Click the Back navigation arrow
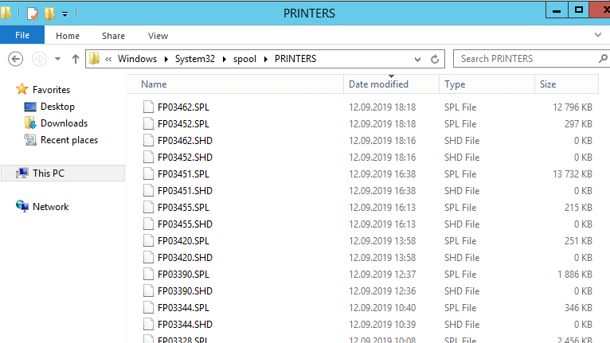 pos(16,59)
